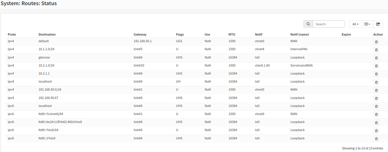Sort by the Expire column header
This screenshot has width=388, height=152.
(x=346, y=34)
